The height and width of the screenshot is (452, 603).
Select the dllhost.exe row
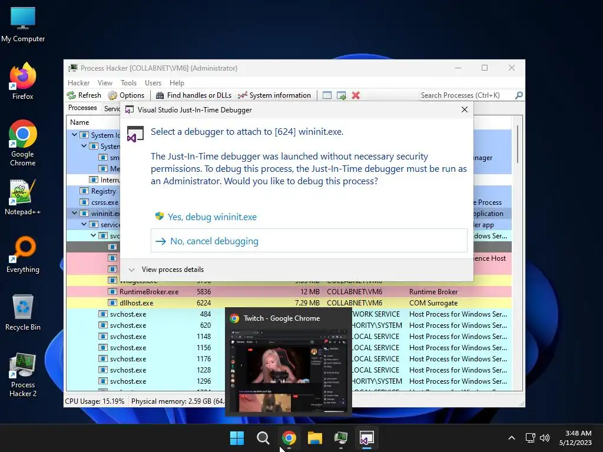point(289,303)
